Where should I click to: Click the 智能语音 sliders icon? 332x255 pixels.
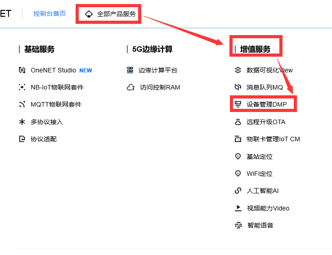[x=238, y=225]
